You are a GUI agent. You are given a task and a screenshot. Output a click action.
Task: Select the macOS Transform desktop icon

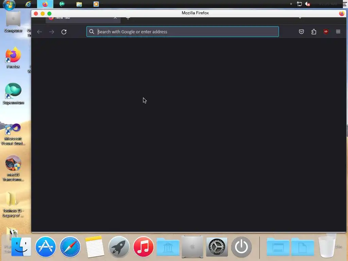[x=13, y=169]
